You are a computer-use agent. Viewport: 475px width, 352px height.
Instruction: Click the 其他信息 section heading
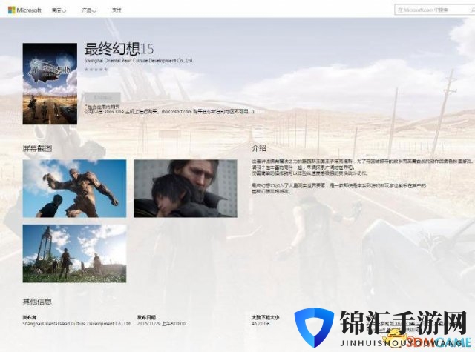(x=37, y=302)
